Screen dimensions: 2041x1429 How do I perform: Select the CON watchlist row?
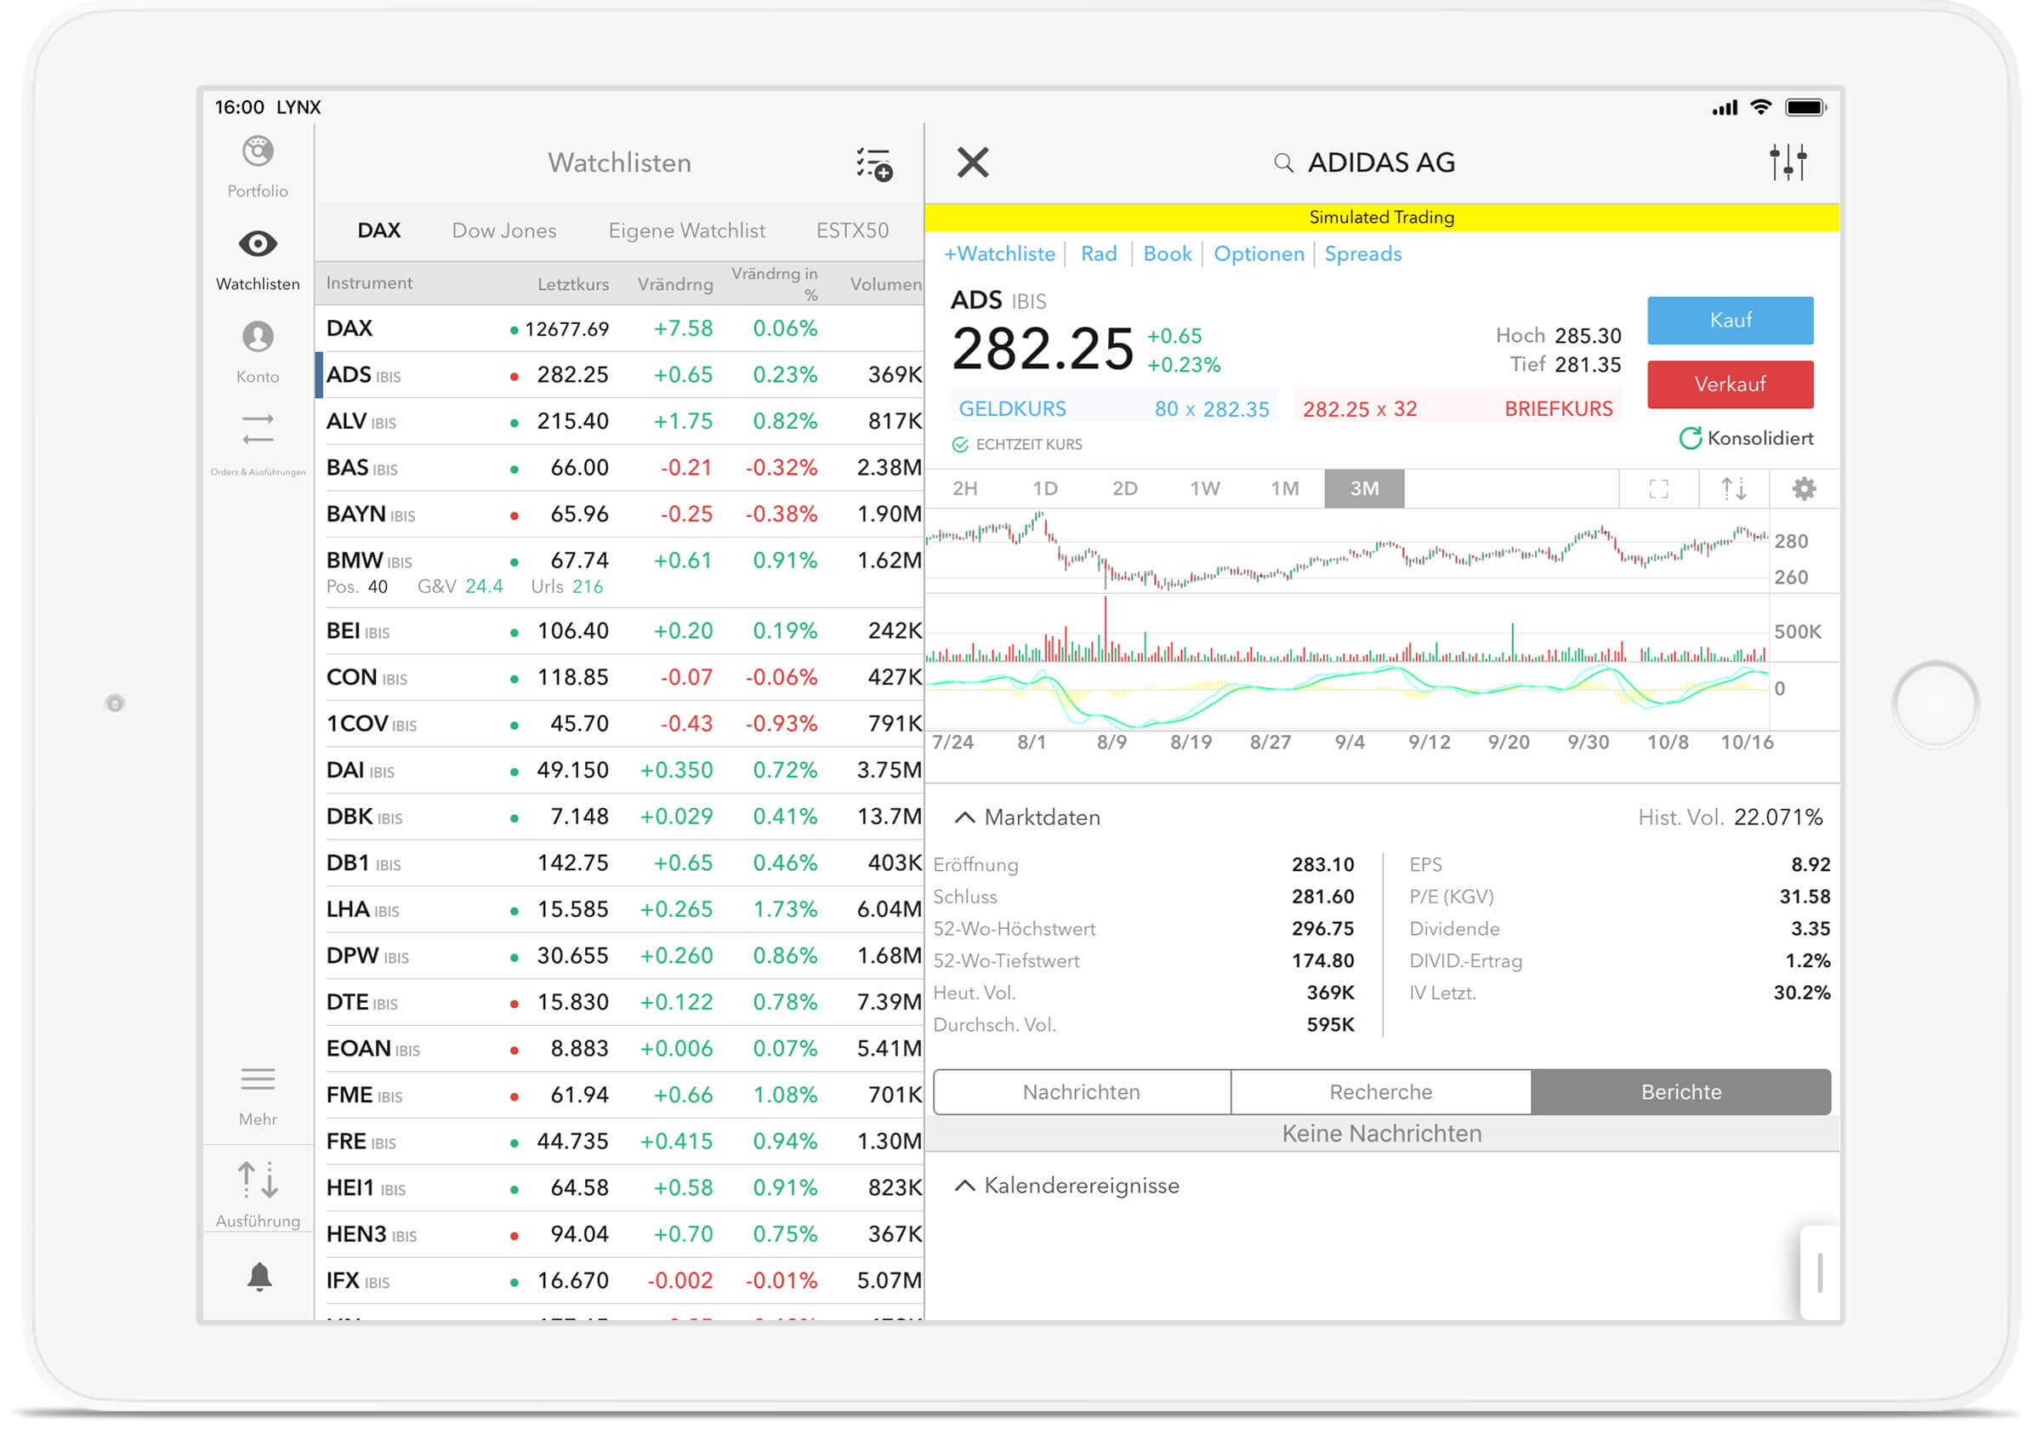(x=620, y=678)
